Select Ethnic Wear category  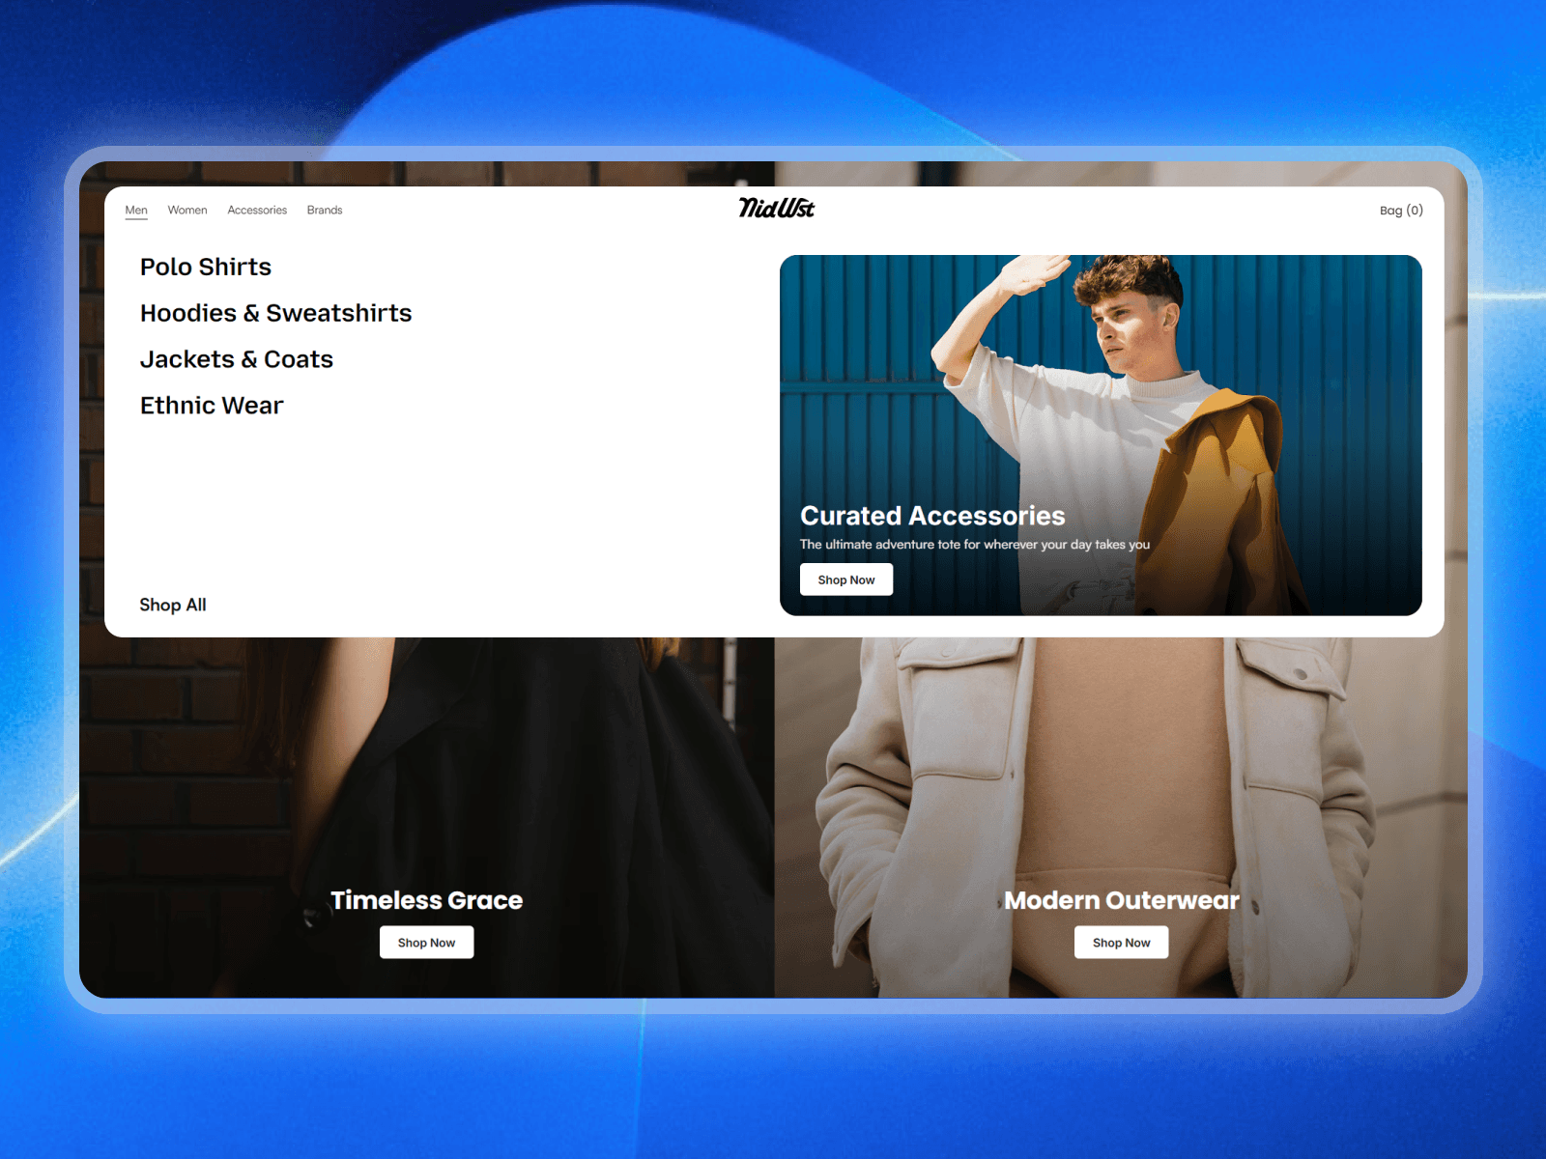(212, 406)
